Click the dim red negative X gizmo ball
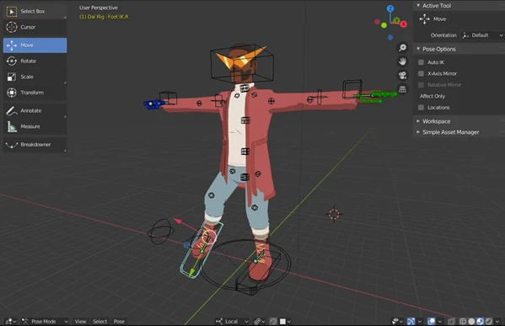The width and height of the screenshot is (505, 326). pyautogui.click(x=377, y=22)
